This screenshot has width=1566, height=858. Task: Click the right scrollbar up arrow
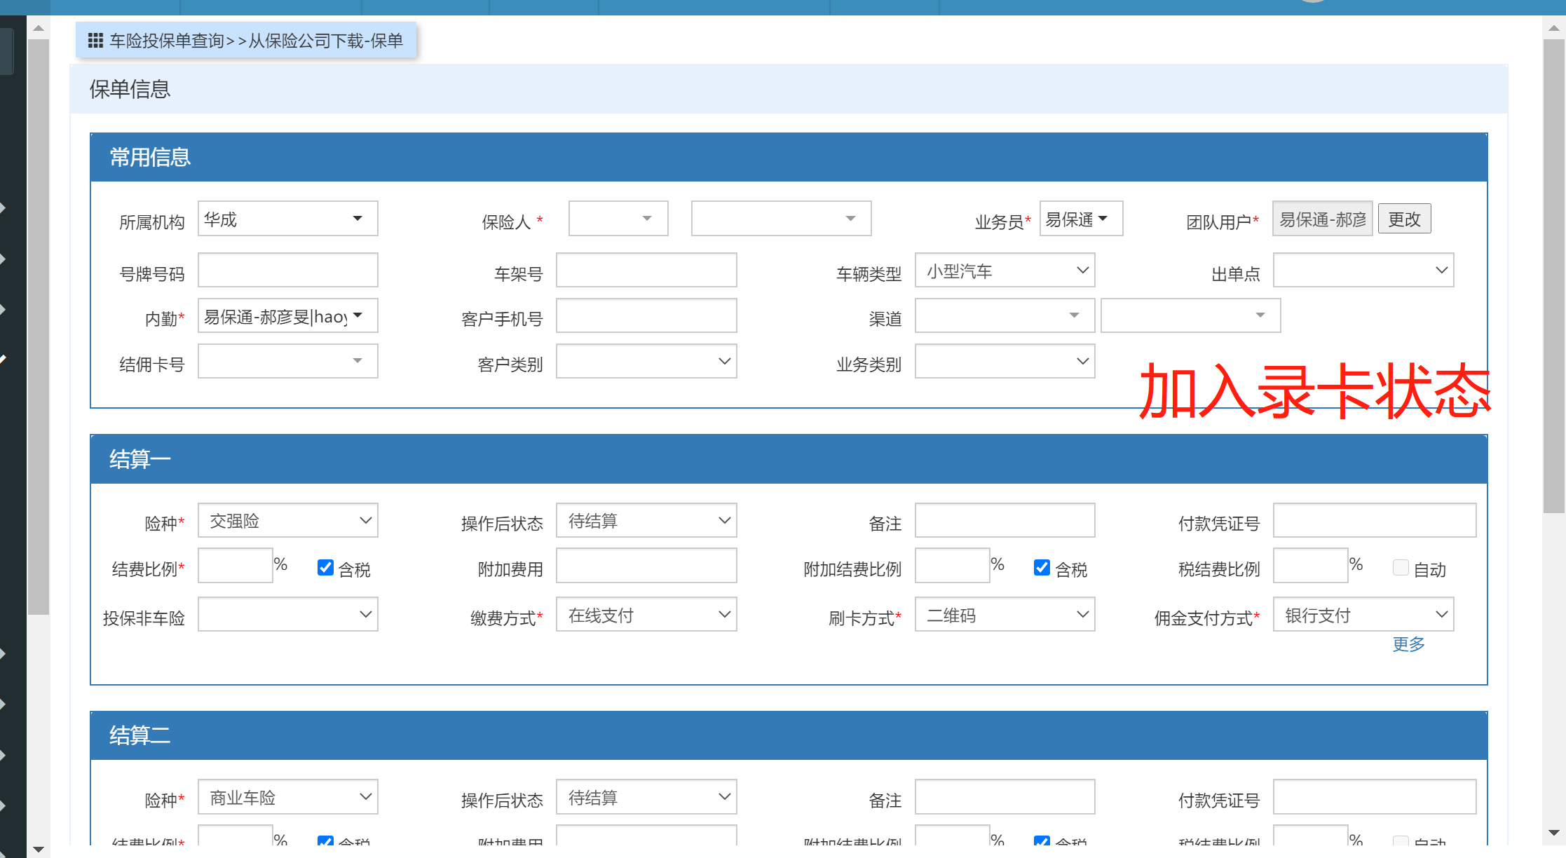pyautogui.click(x=1553, y=28)
